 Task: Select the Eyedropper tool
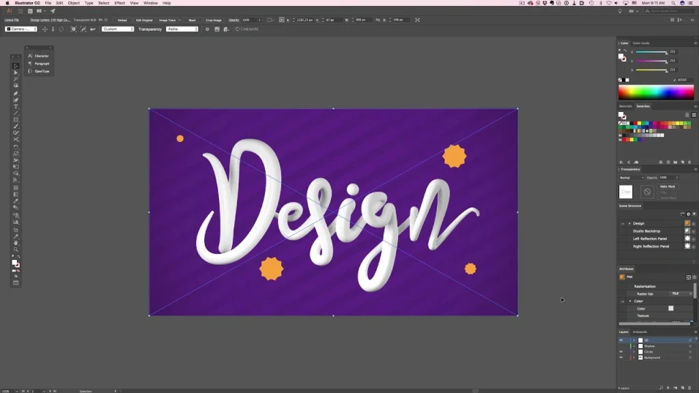pos(16,201)
